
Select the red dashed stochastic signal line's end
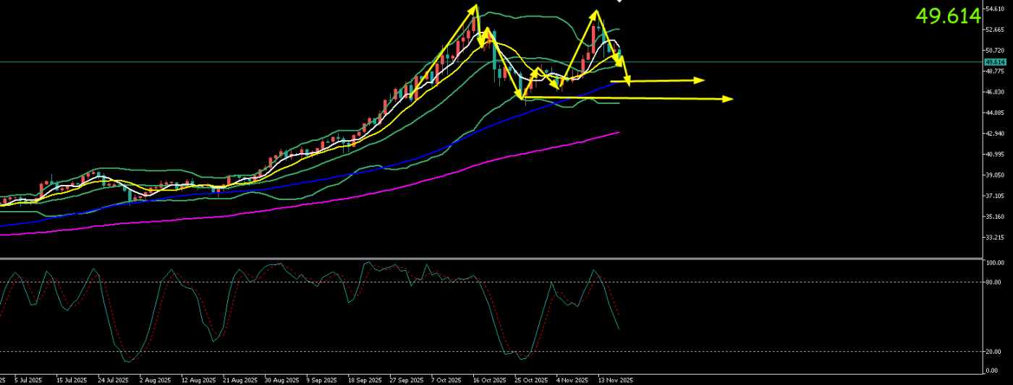pyautogui.click(x=619, y=316)
